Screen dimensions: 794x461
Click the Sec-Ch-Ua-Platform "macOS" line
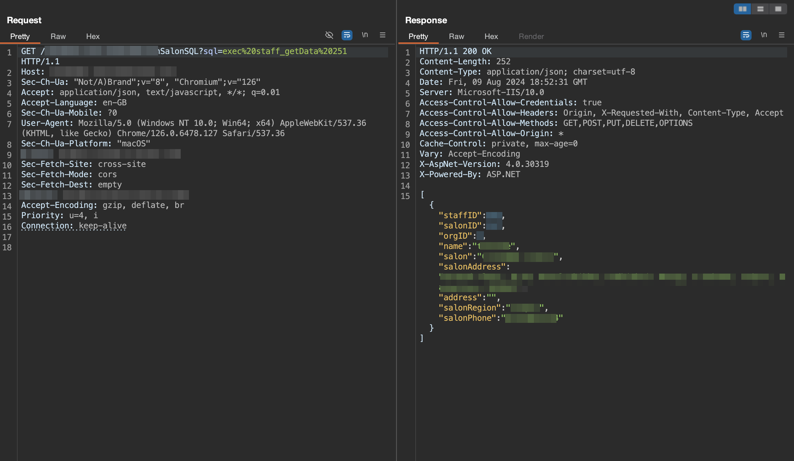(x=86, y=144)
